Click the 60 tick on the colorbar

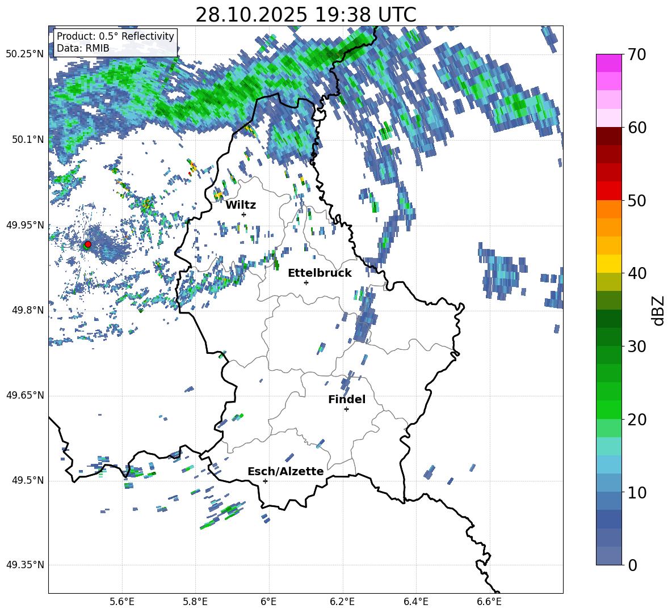click(x=637, y=128)
